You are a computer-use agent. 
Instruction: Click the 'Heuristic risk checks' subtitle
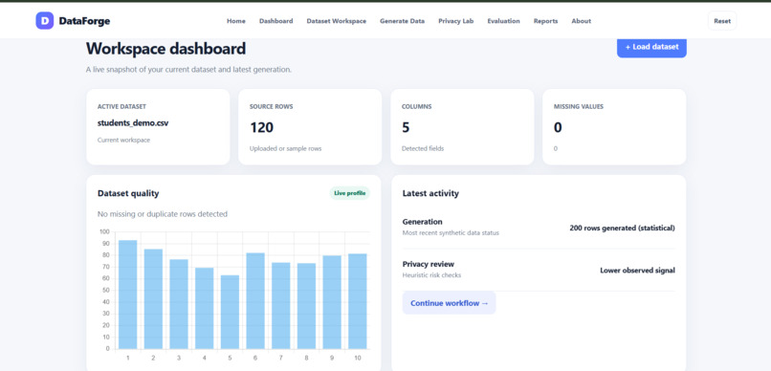[x=431, y=275]
